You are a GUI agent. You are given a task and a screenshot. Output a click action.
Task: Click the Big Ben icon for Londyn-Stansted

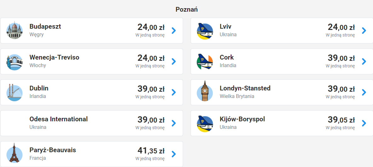click(205, 92)
